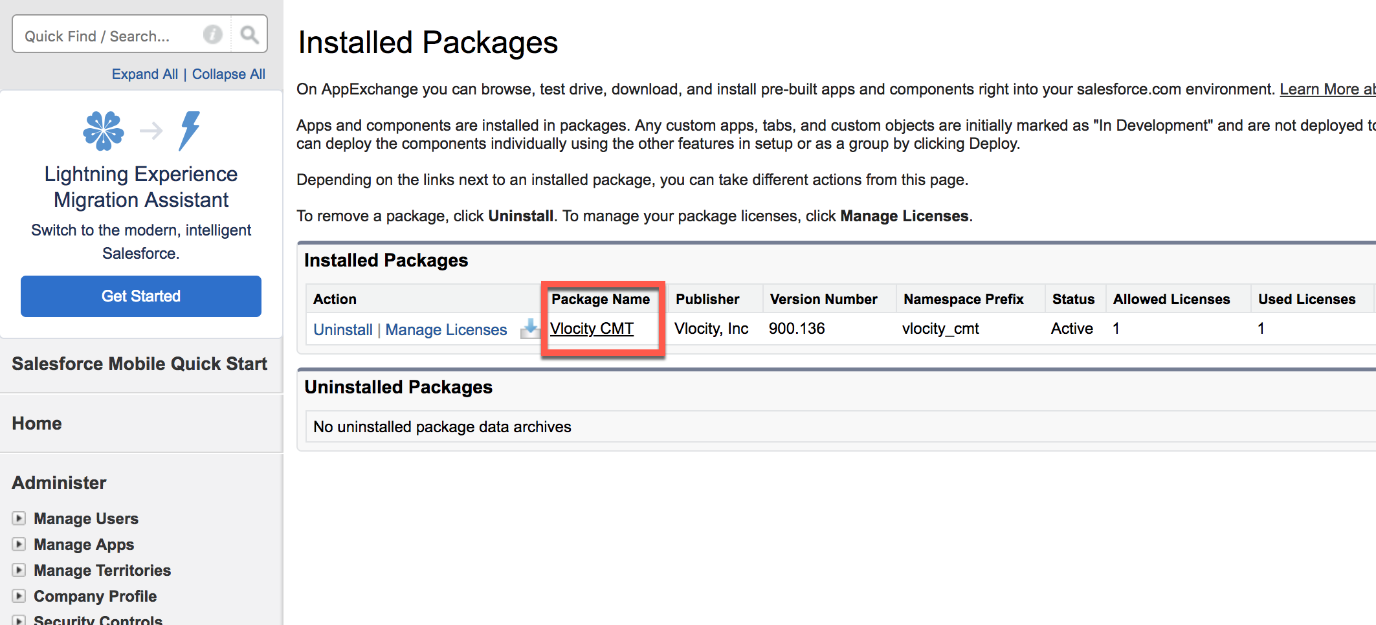Click the Namespace Prefix column header
Image resolution: width=1376 pixels, height=625 pixels.
964,299
